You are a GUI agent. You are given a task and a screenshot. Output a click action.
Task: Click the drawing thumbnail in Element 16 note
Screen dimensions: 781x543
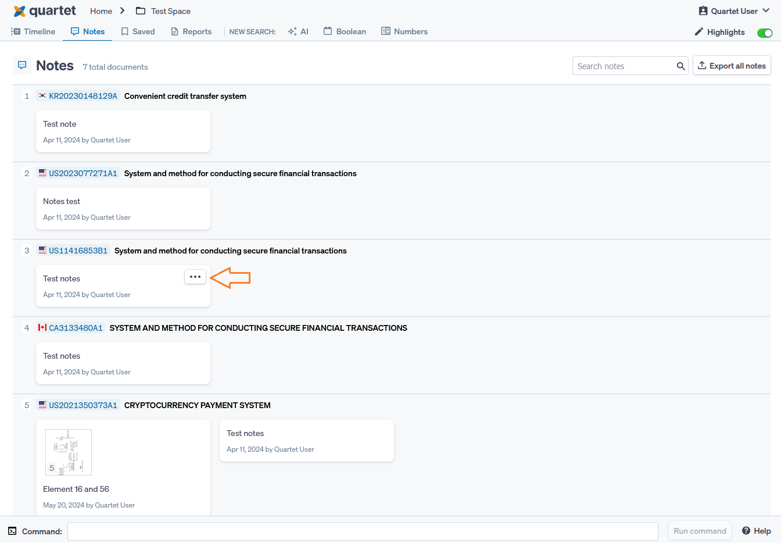coord(69,452)
